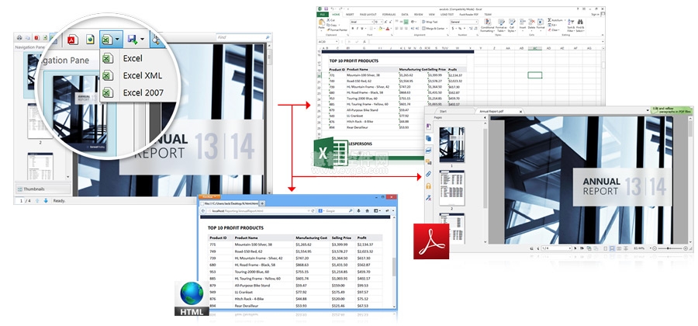Open the FILE tab in Excel
The width and height of the screenshot is (698, 326).
(323, 14)
